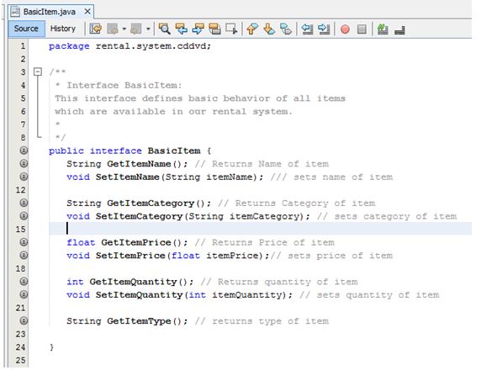Click the Previous Bookmark icon
The image size is (481, 370).
(x=252, y=29)
